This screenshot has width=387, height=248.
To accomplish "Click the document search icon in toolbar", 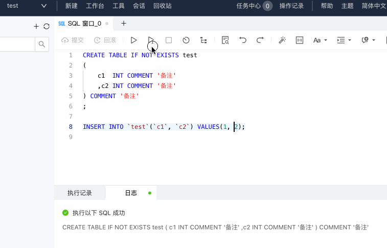I will click(x=225, y=40).
